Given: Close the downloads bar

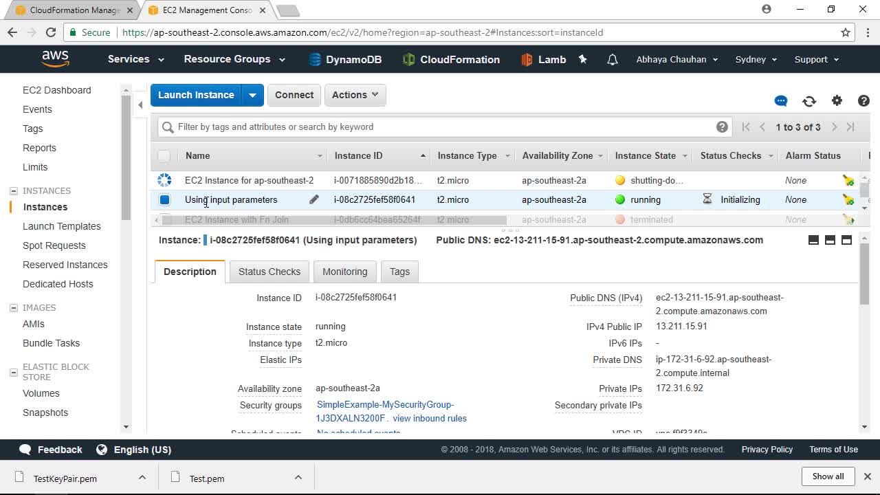Looking at the screenshot, I should (867, 476).
